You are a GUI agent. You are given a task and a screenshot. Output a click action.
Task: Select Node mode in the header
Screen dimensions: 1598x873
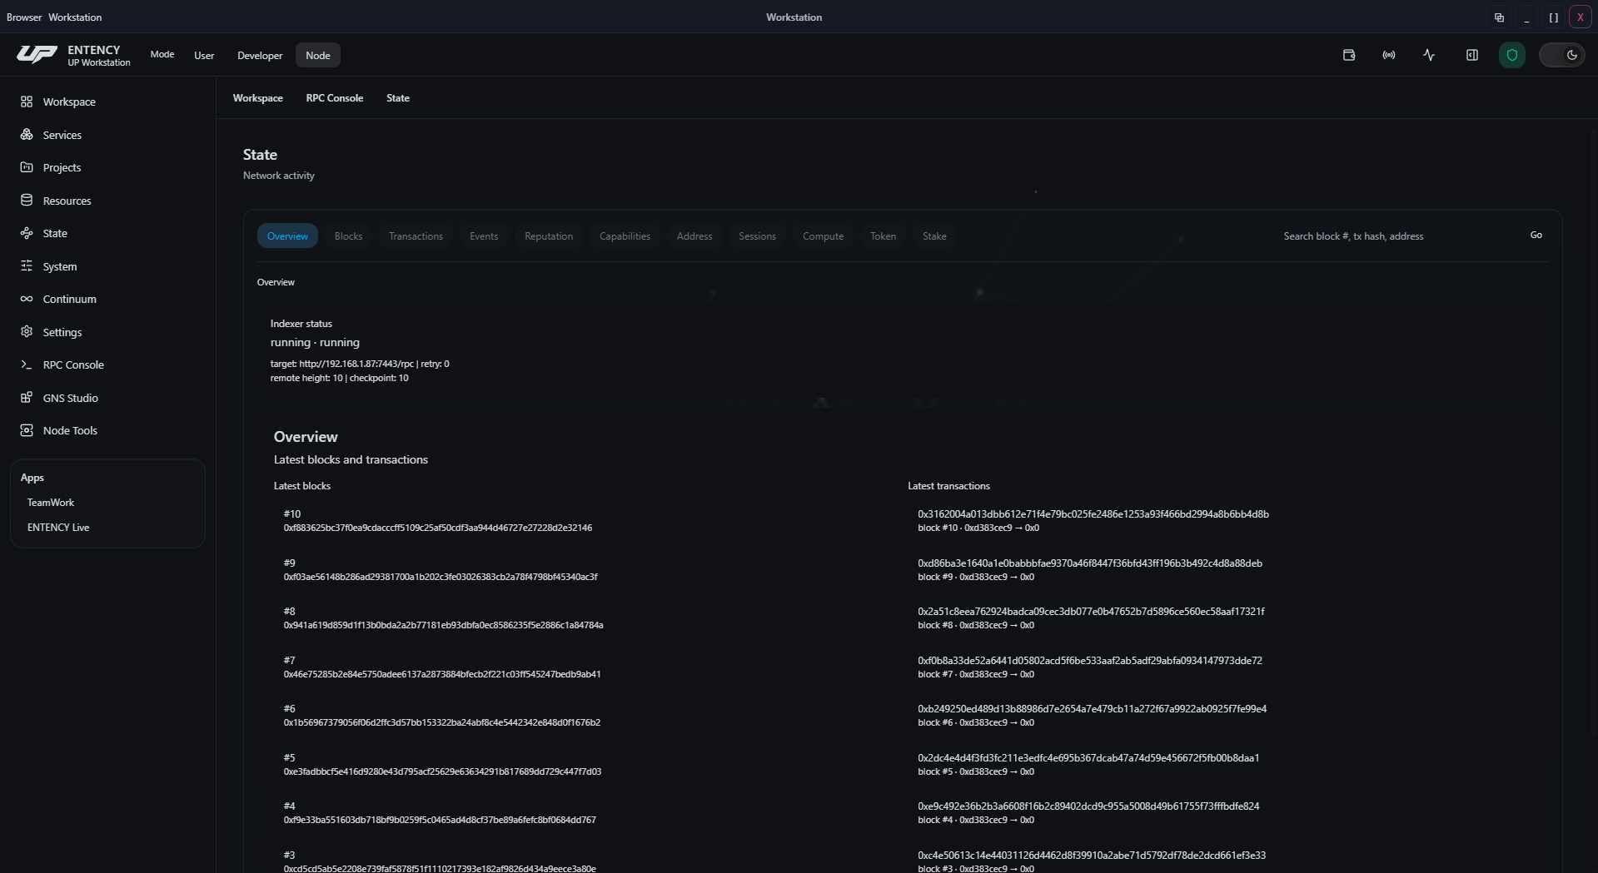pos(318,56)
